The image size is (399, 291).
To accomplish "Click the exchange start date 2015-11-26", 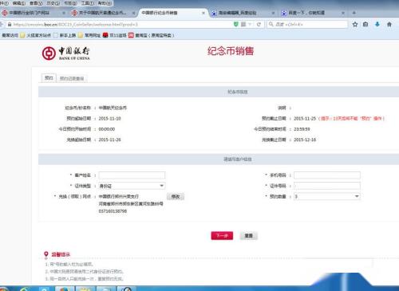I will click(x=109, y=140).
